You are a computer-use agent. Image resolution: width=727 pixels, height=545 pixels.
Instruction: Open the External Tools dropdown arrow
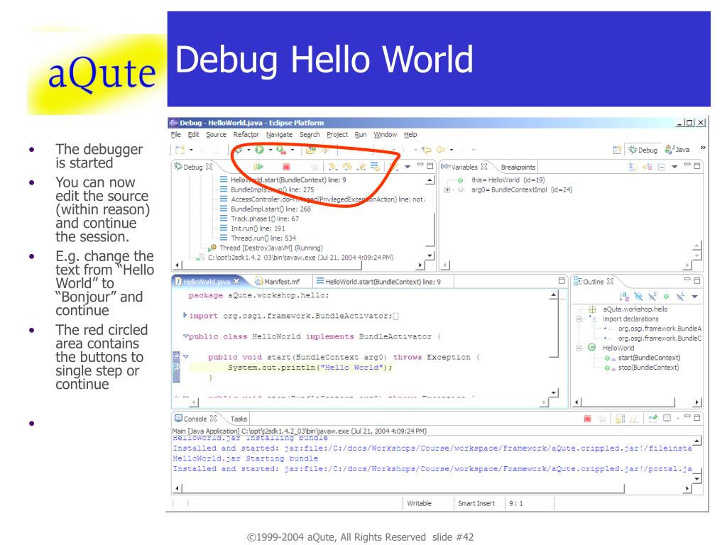tap(293, 150)
